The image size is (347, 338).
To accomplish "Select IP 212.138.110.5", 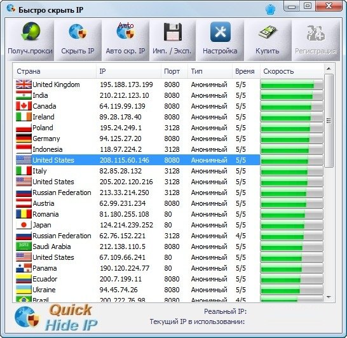I will pos(123,247).
